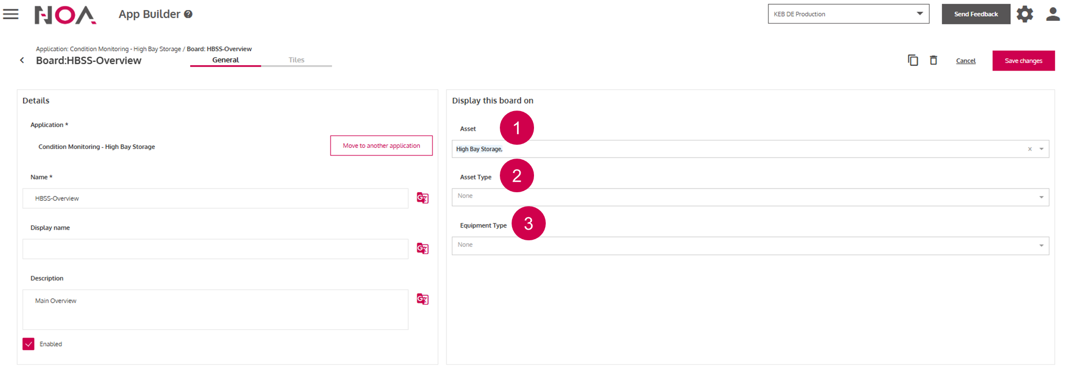Delete the board with trash icon
Image resolution: width=1068 pixels, height=385 pixels.
[933, 60]
